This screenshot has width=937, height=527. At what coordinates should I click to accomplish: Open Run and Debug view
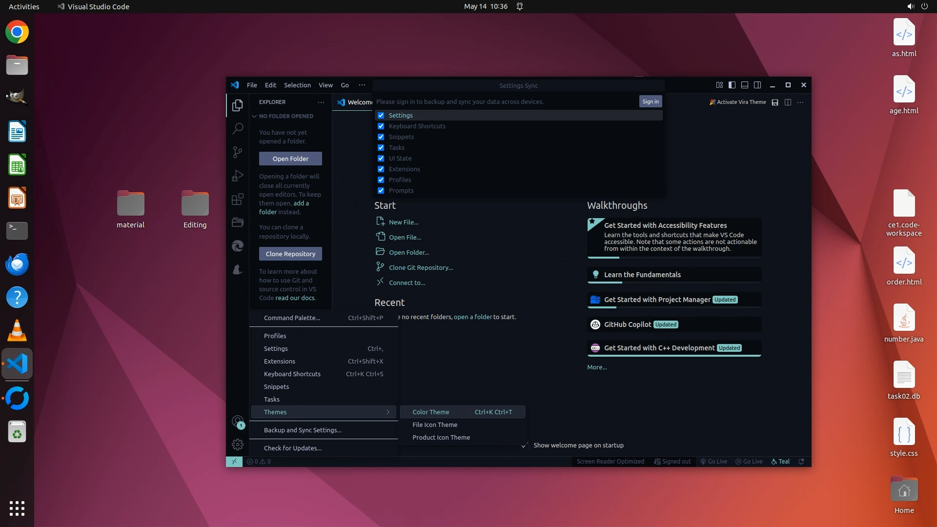[238, 176]
